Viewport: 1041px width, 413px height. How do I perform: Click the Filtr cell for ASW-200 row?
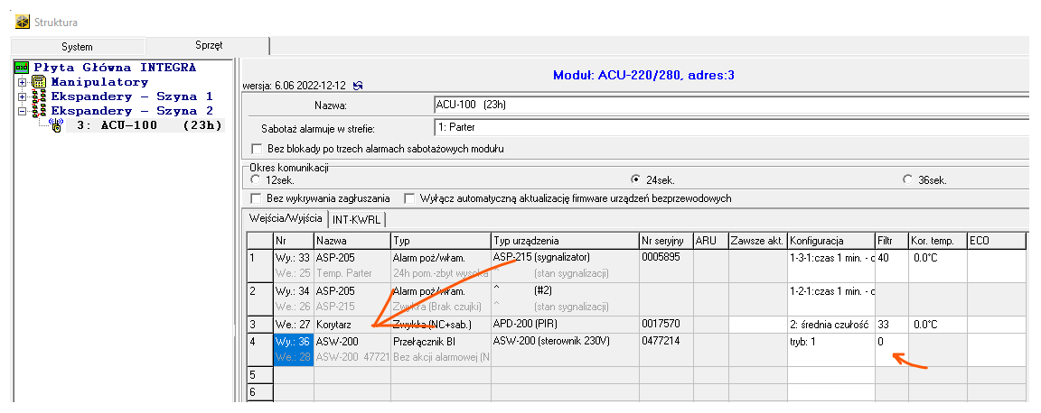pyautogui.click(x=891, y=343)
